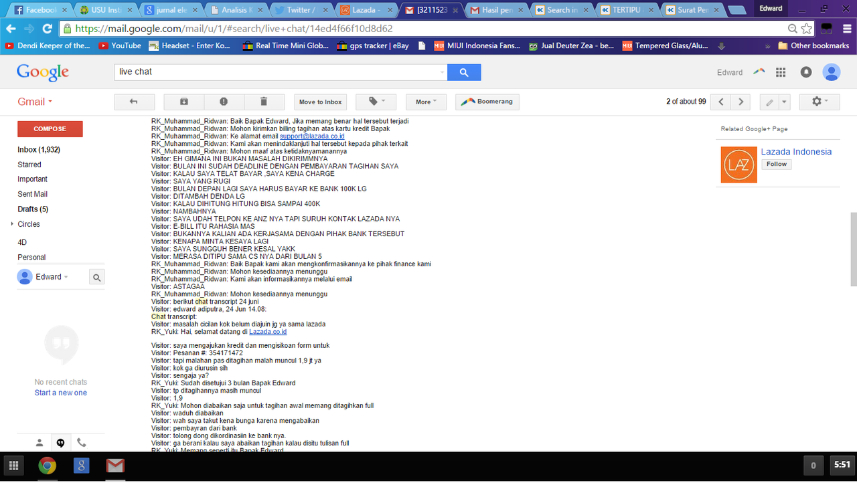857x495 pixels.
Task: Go back to search results arrow
Action: pyautogui.click(x=134, y=102)
